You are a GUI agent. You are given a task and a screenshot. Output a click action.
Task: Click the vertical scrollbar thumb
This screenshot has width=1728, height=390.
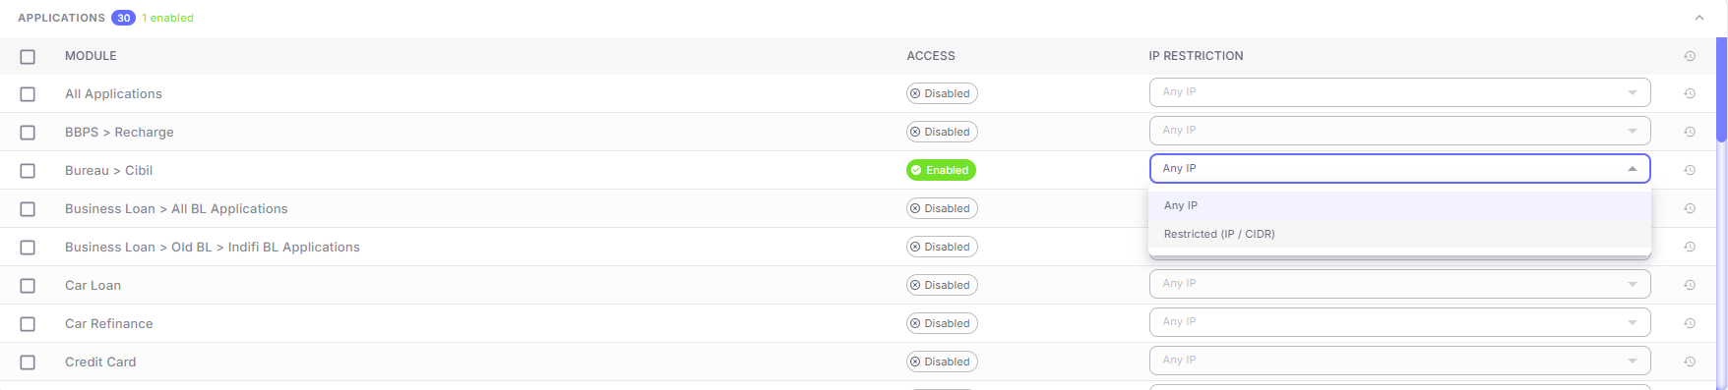pyautogui.click(x=1721, y=90)
